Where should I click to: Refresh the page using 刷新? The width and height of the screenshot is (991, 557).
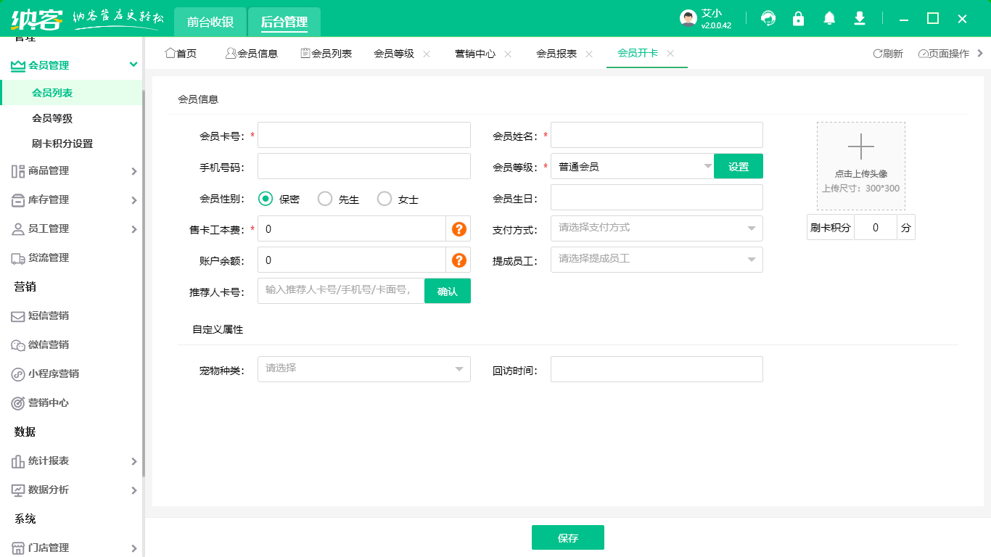tap(889, 51)
